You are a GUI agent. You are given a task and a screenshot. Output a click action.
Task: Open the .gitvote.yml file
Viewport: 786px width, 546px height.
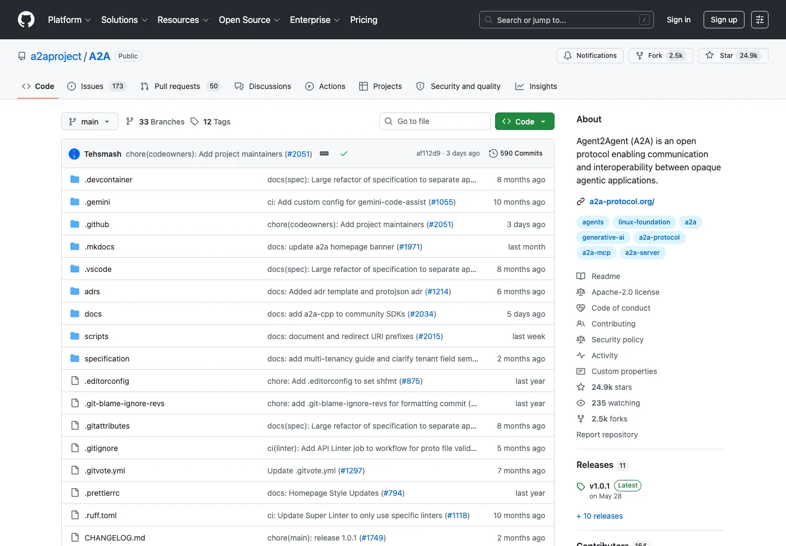coord(105,471)
